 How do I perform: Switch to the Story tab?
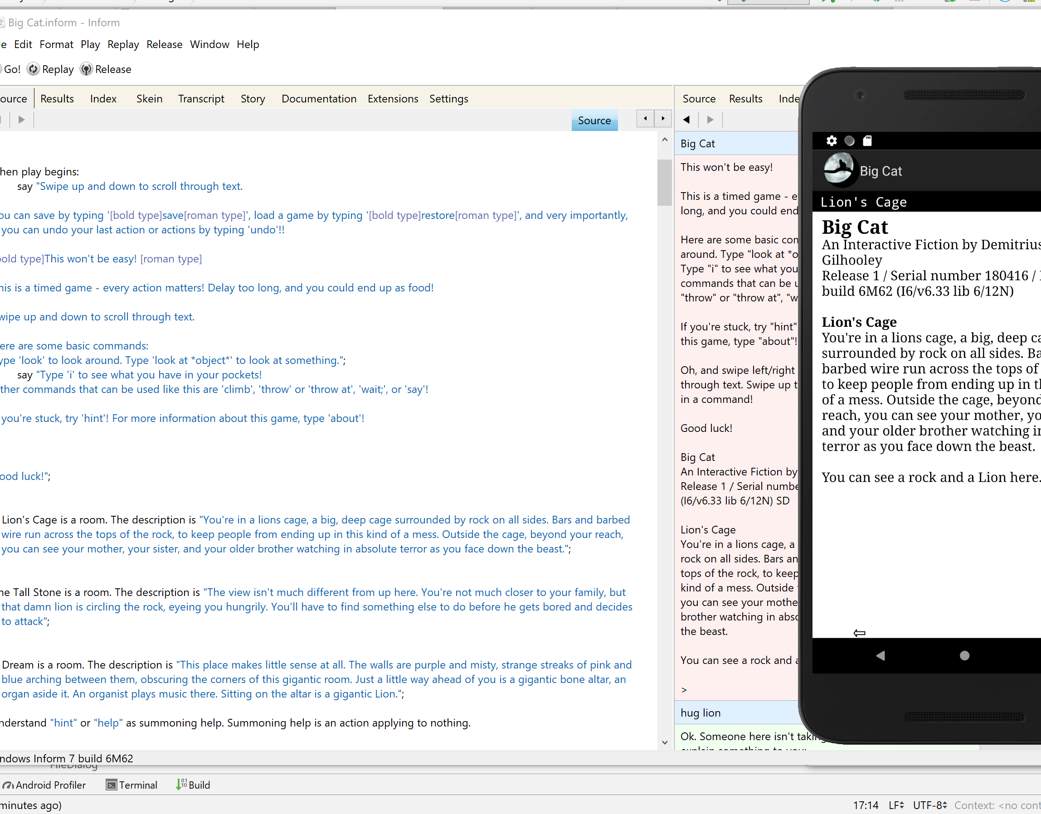point(253,99)
